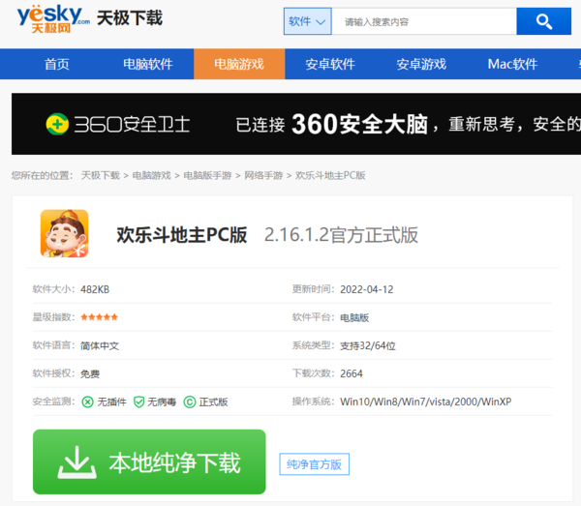Select the 电脑游戏 navigation tab
This screenshot has width=581, height=506.
[x=238, y=64]
